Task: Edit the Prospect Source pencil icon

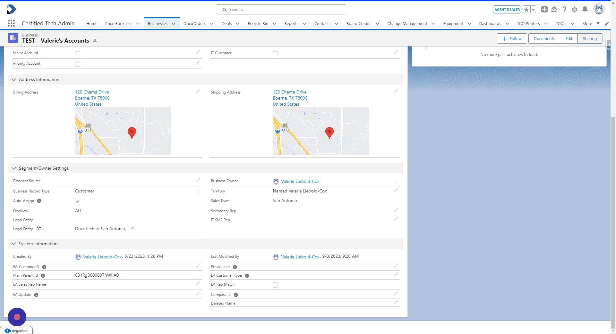Action: click(198, 180)
